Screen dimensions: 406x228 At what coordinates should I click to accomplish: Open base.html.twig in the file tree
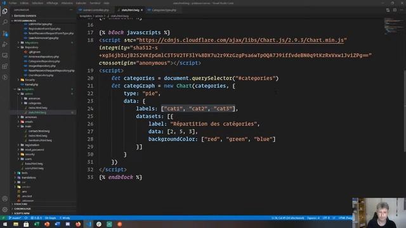point(34,163)
